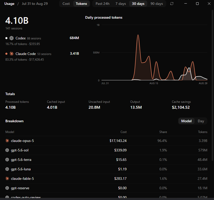Click the Share column header
This screenshot has height=200, width=214.
tap(163, 132)
